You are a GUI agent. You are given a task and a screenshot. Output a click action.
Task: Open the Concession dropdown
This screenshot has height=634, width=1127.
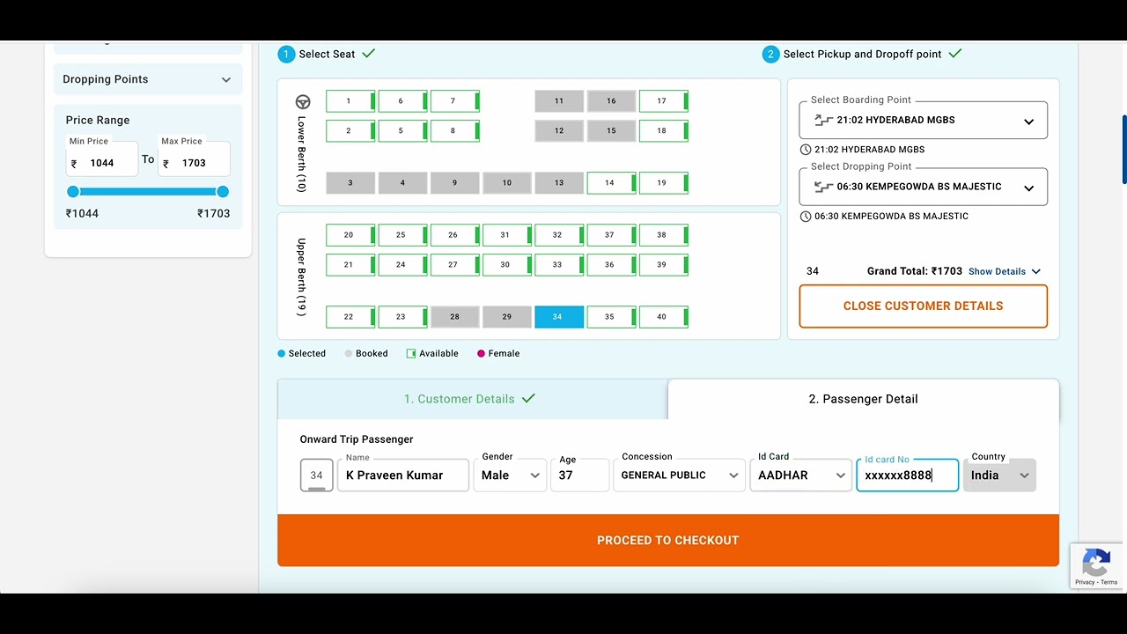pos(680,475)
